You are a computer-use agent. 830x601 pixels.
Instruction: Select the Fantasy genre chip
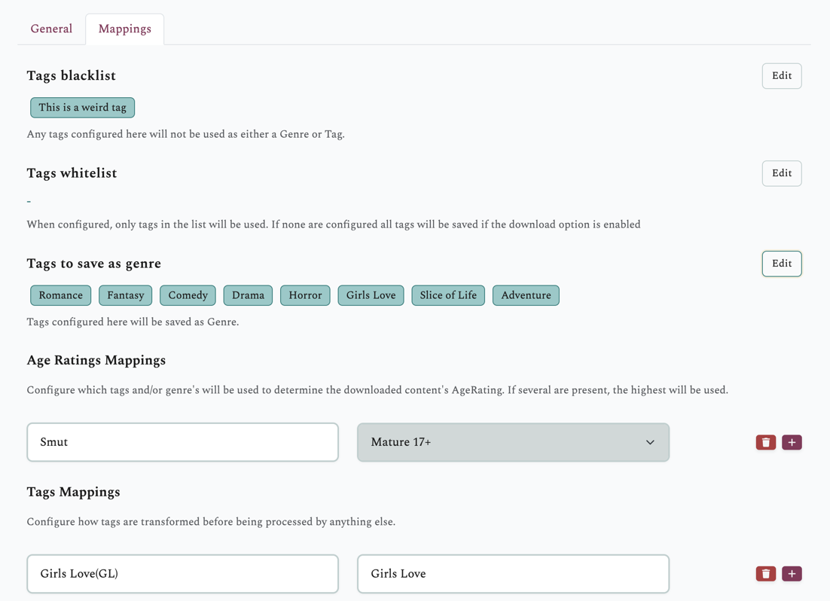[125, 295]
